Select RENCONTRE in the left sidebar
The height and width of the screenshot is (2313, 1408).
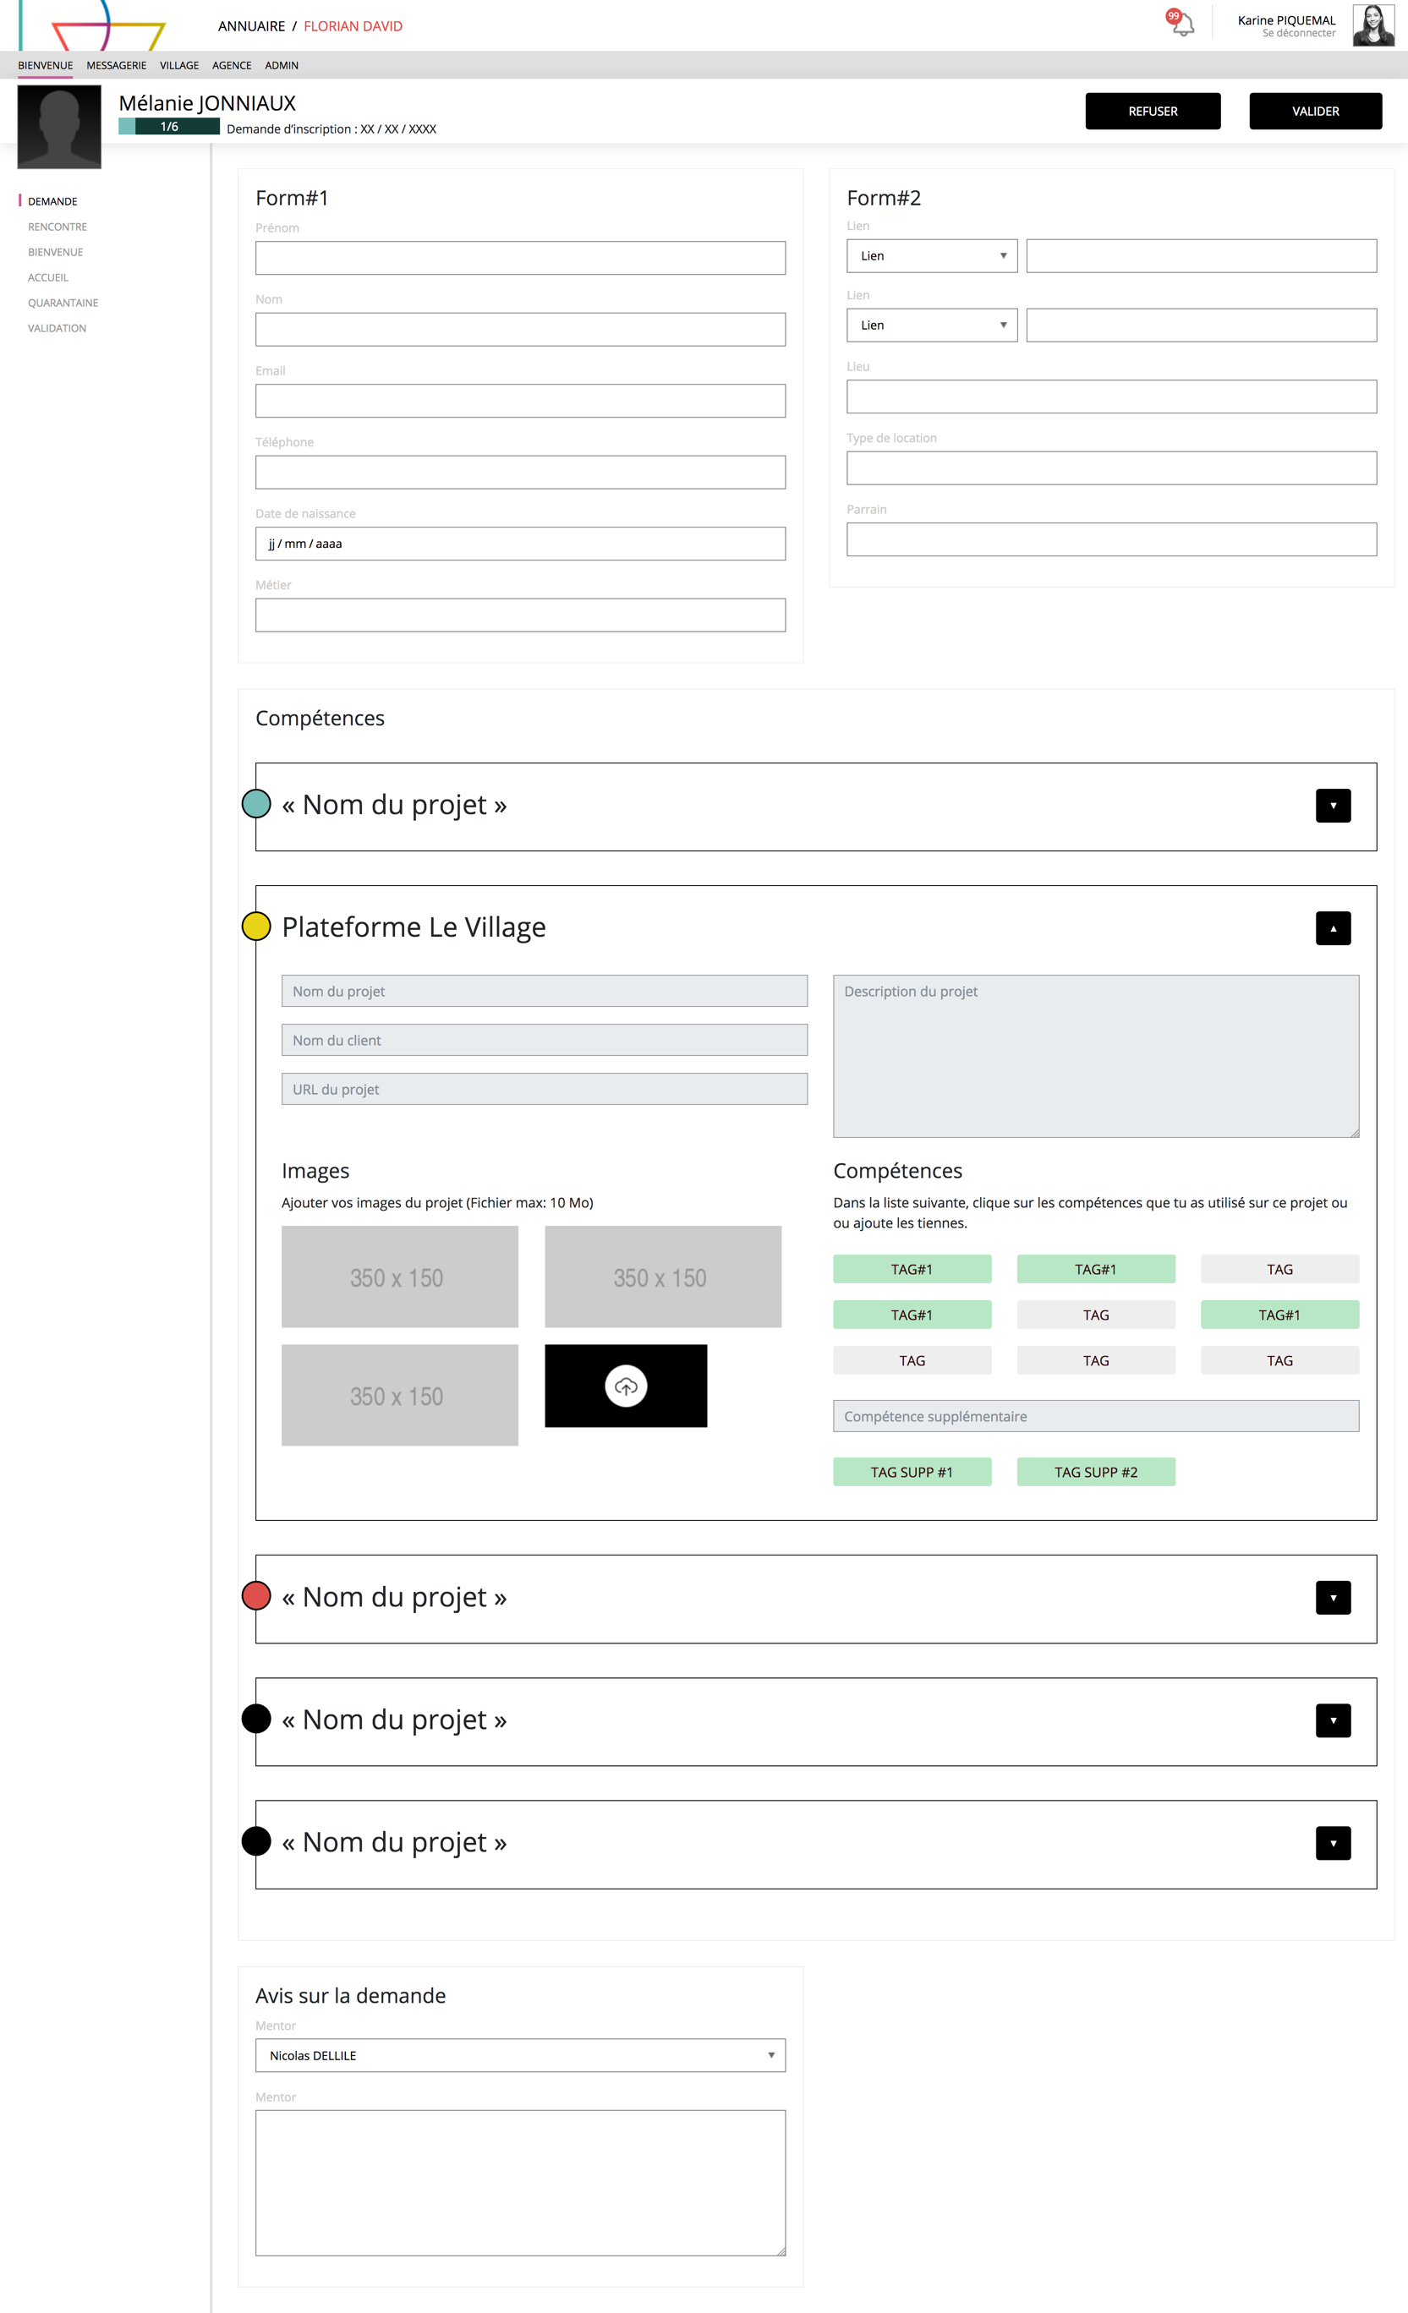point(58,227)
